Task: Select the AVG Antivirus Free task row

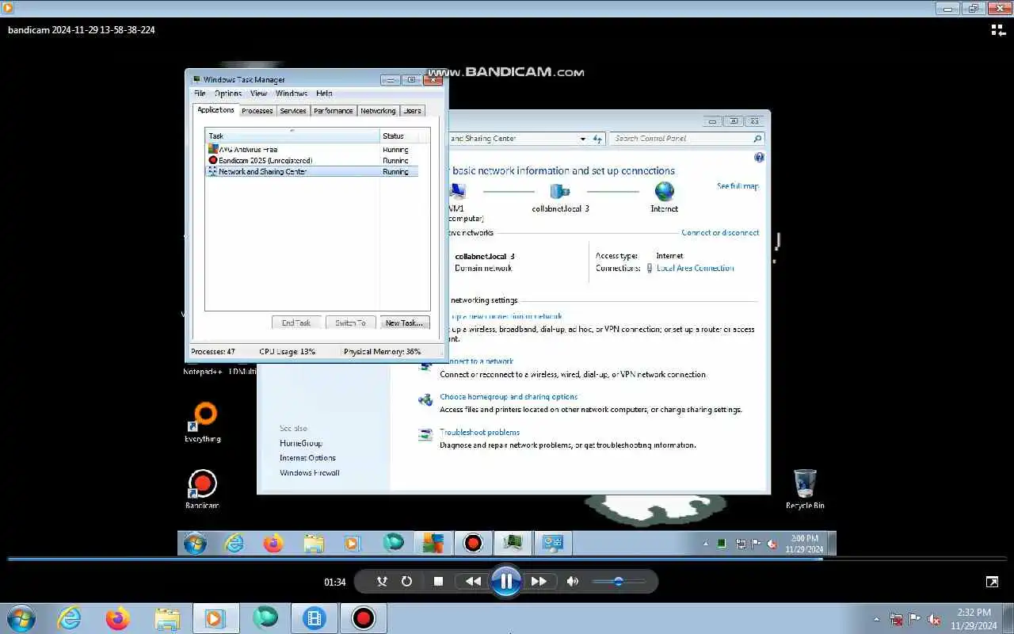Action: pos(312,149)
